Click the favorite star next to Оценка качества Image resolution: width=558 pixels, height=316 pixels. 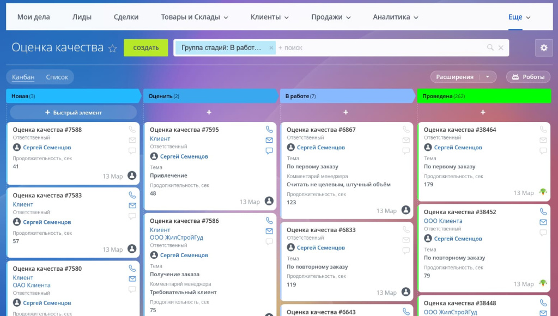113,48
